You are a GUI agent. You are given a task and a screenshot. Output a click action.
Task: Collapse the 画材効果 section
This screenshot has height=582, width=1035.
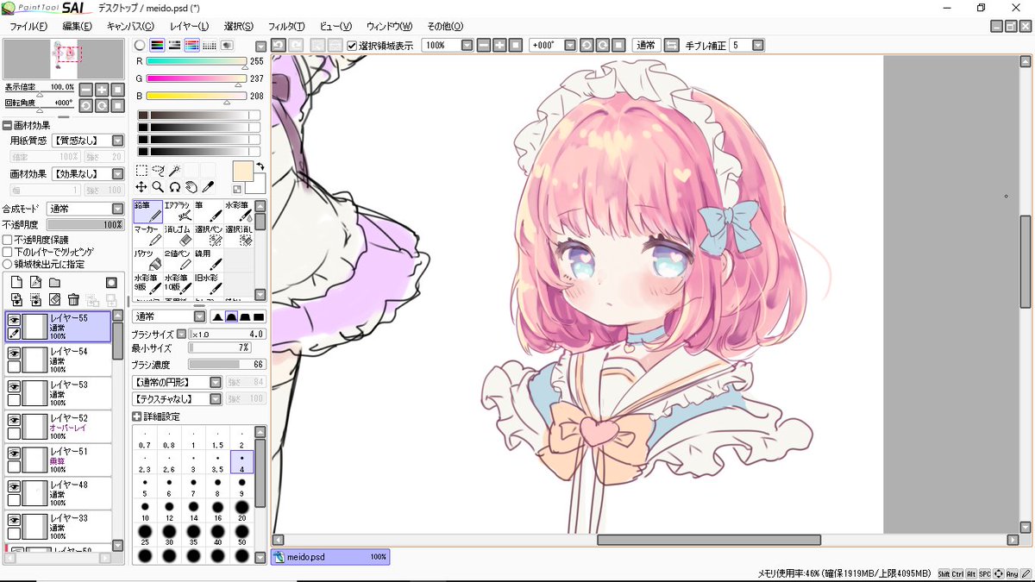point(8,125)
